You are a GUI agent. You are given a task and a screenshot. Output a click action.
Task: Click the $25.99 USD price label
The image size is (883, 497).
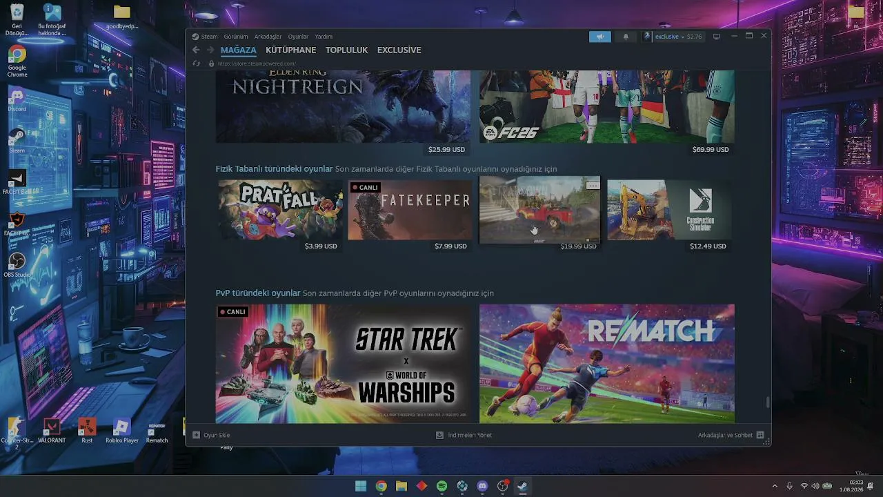tap(446, 150)
